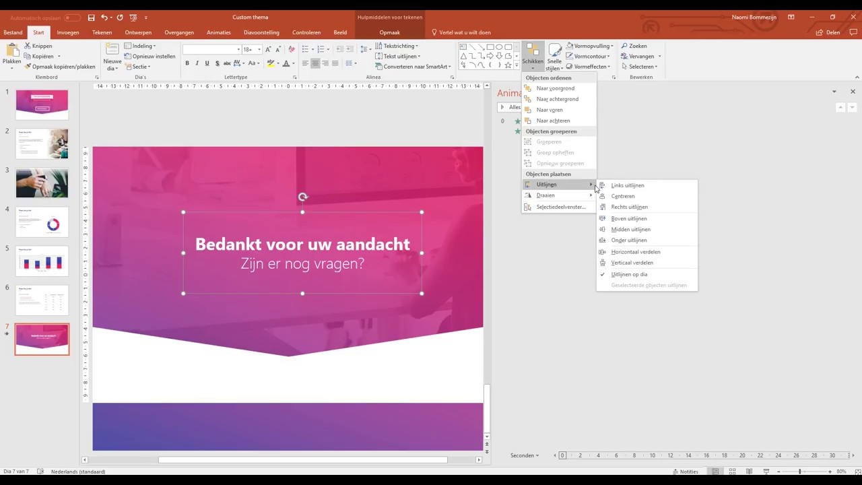This screenshot has width=862, height=485.
Task: Increase list indent level
Action: click(x=350, y=49)
